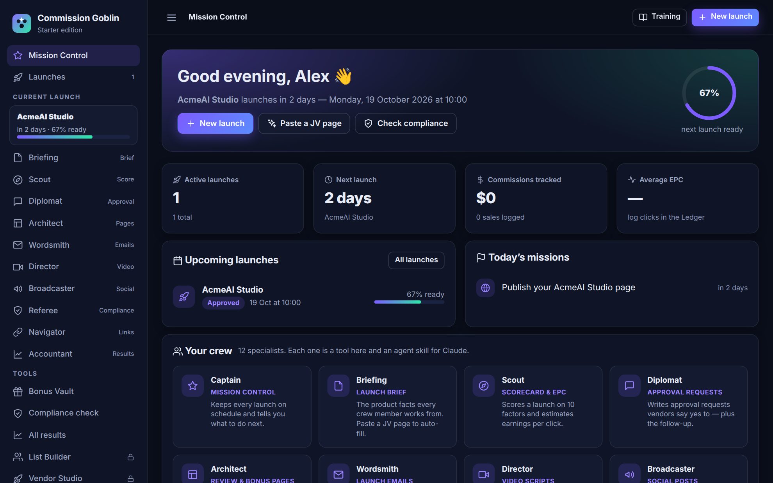Image resolution: width=773 pixels, height=483 pixels.
Task: Open Wordsmith Emails in the sidebar
Action: pyautogui.click(x=73, y=245)
